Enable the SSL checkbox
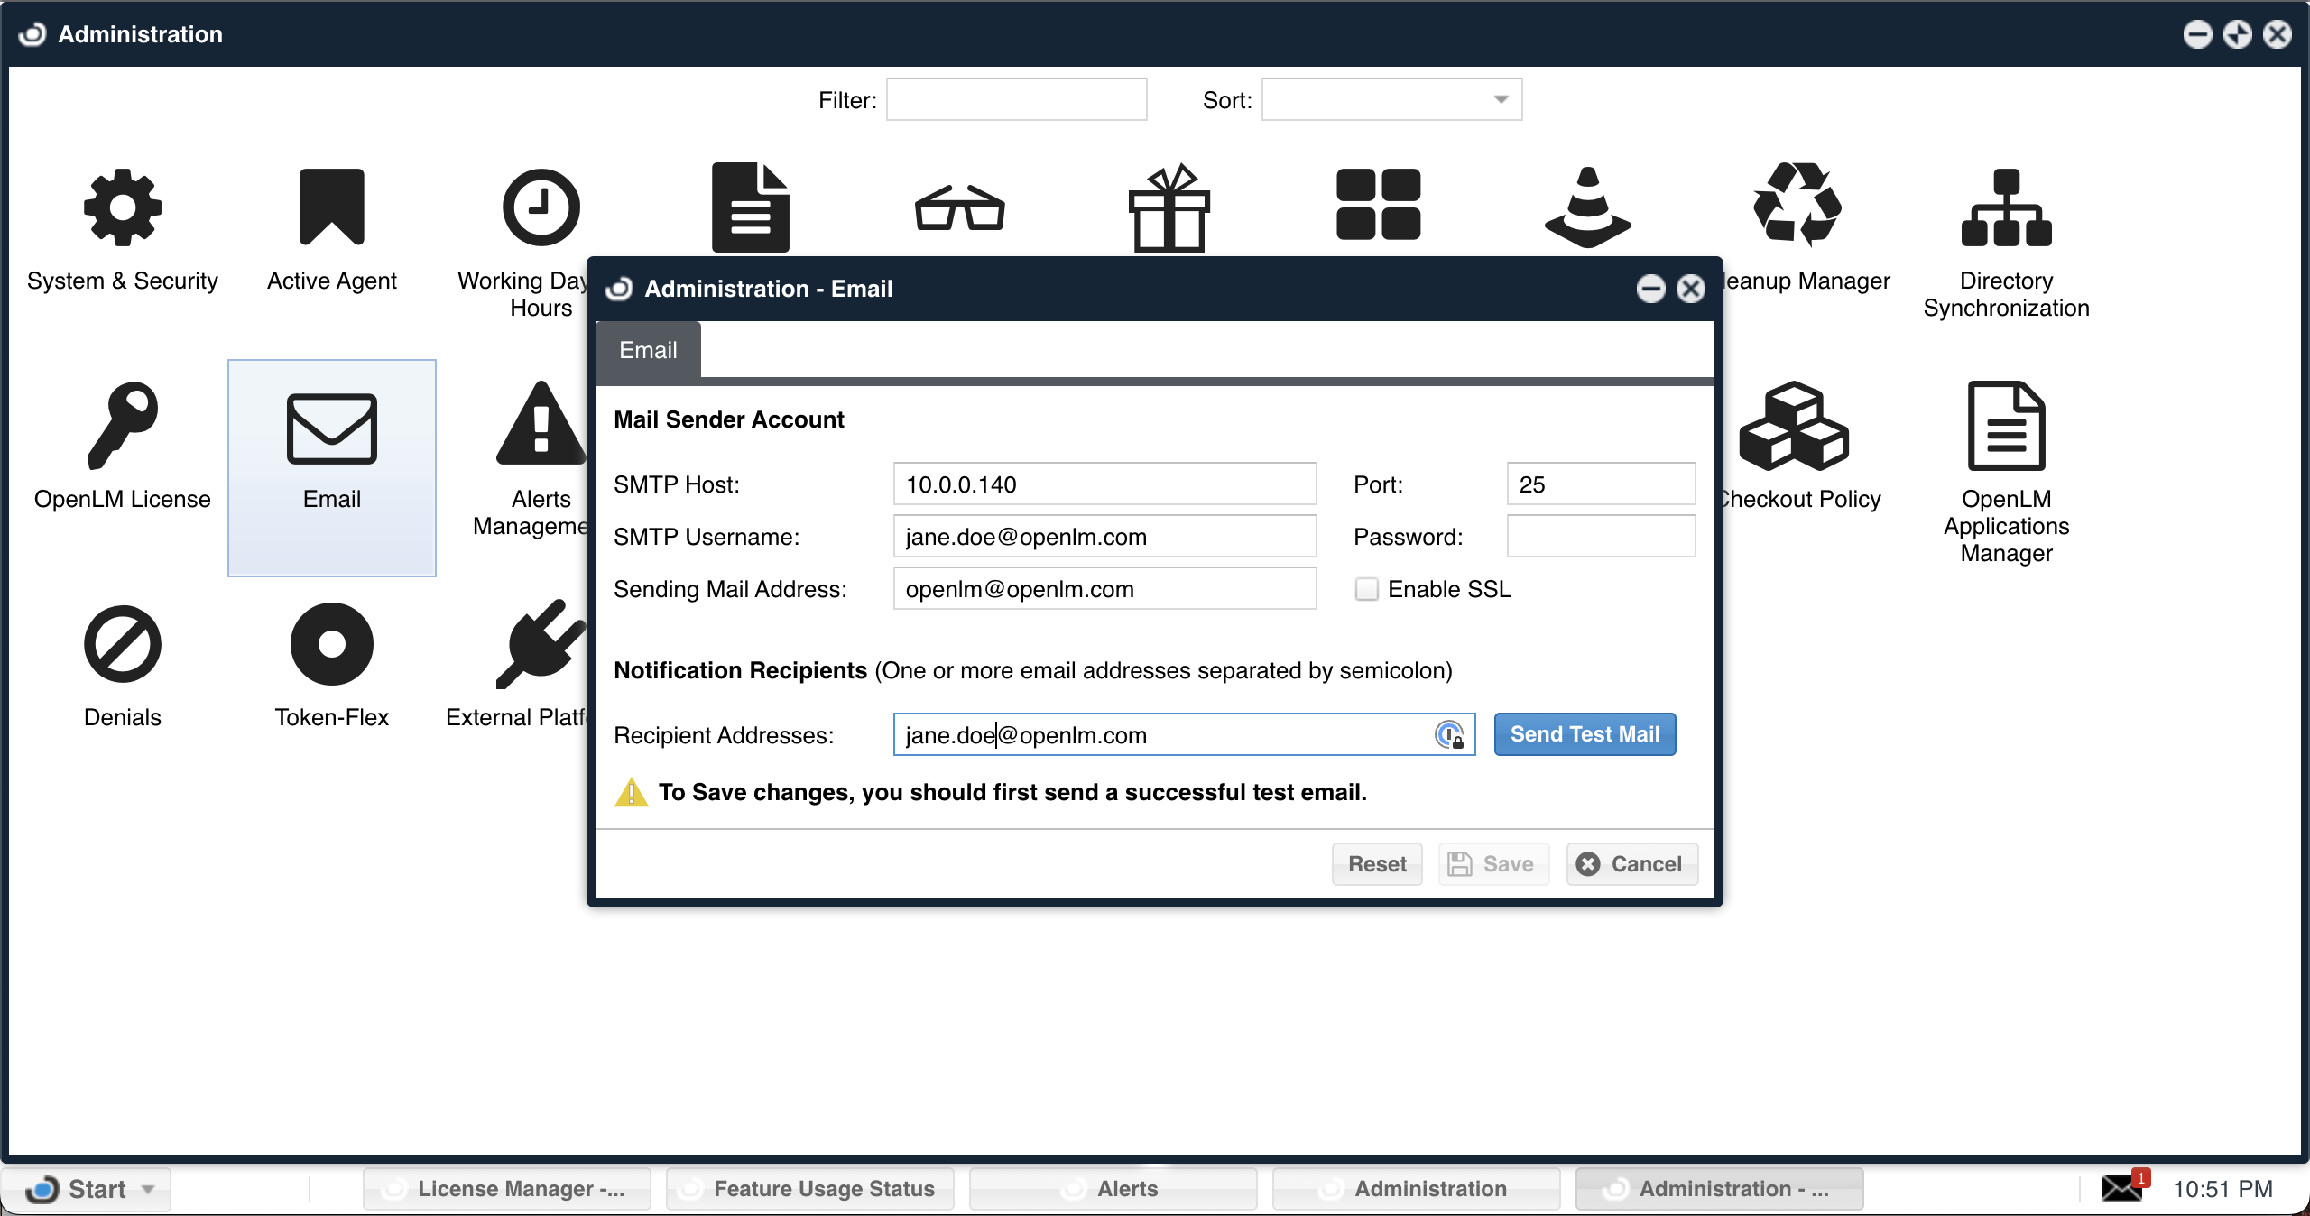 pyautogui.click(x=1366, y=589)
